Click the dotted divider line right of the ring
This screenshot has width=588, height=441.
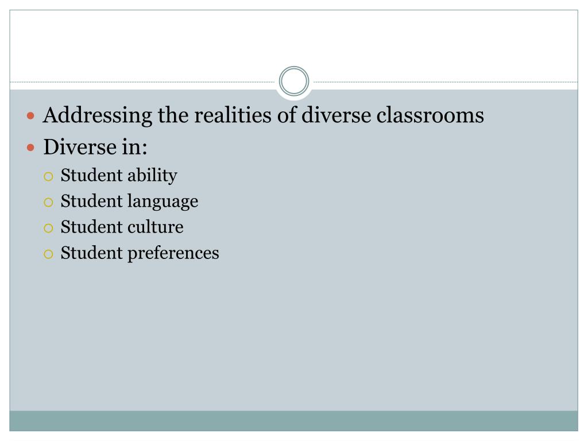point(446,82)
